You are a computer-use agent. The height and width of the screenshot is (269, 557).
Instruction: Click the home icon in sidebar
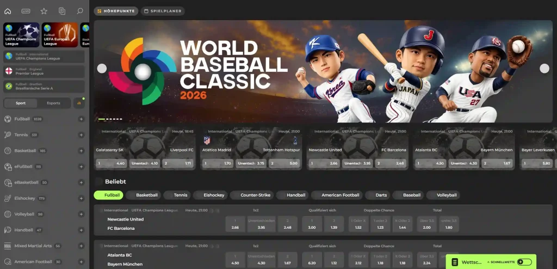pyautogui.click(x=8, y=11)
